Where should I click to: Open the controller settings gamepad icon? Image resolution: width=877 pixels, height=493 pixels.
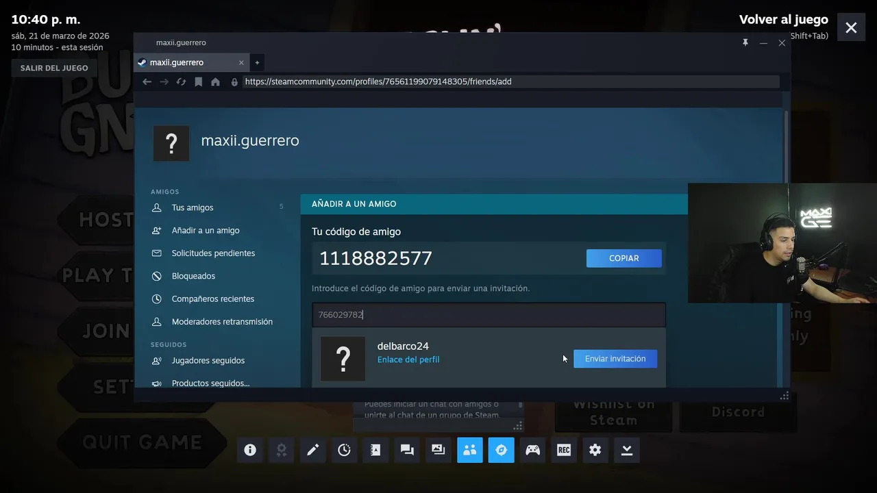coord(532,450)
